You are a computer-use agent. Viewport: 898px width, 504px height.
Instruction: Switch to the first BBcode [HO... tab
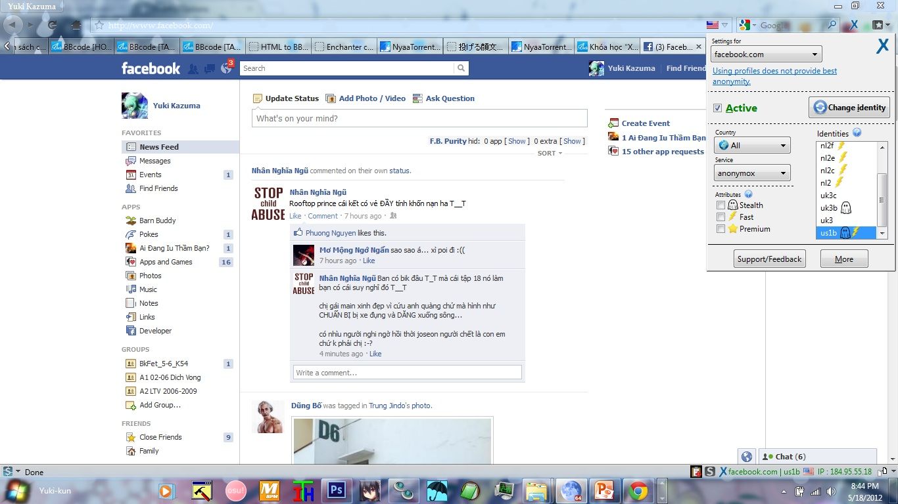point(81,47)
